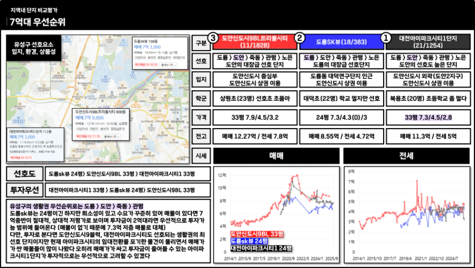The width and height of the screenshot is (475, 268).
Task: Click the 33평 7.9/4.5/3.2 price cell
Action: (x=255, y=117)
